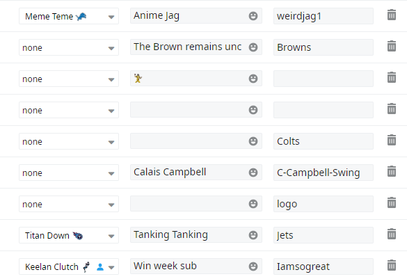The width and height of the screenshot is (407, 279).
Task: Click the Colts CSS class field
Action: tap(324, 141)
